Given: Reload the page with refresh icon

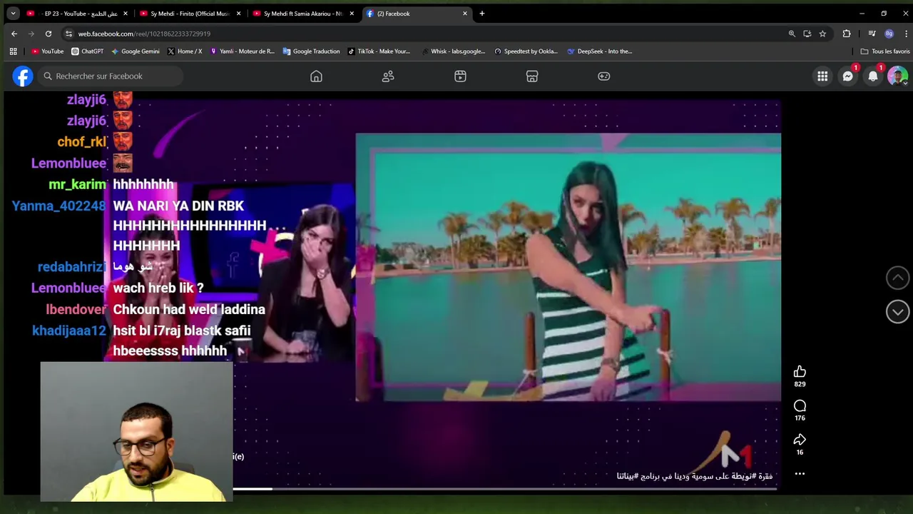Looking at the screenshot, I should [49, 34].
